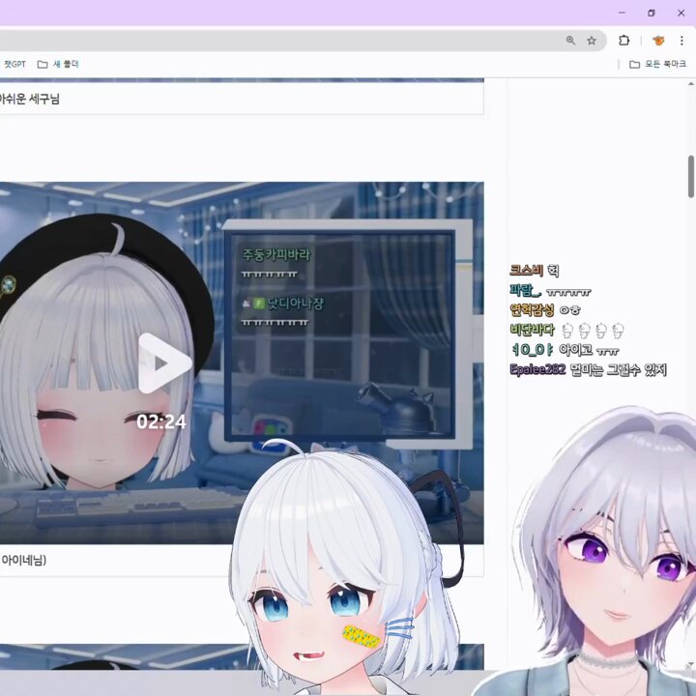This screenshot has width=696, height=696.
Task: Open the browser extensions puzzle icon
Action: tap(623, 41)
